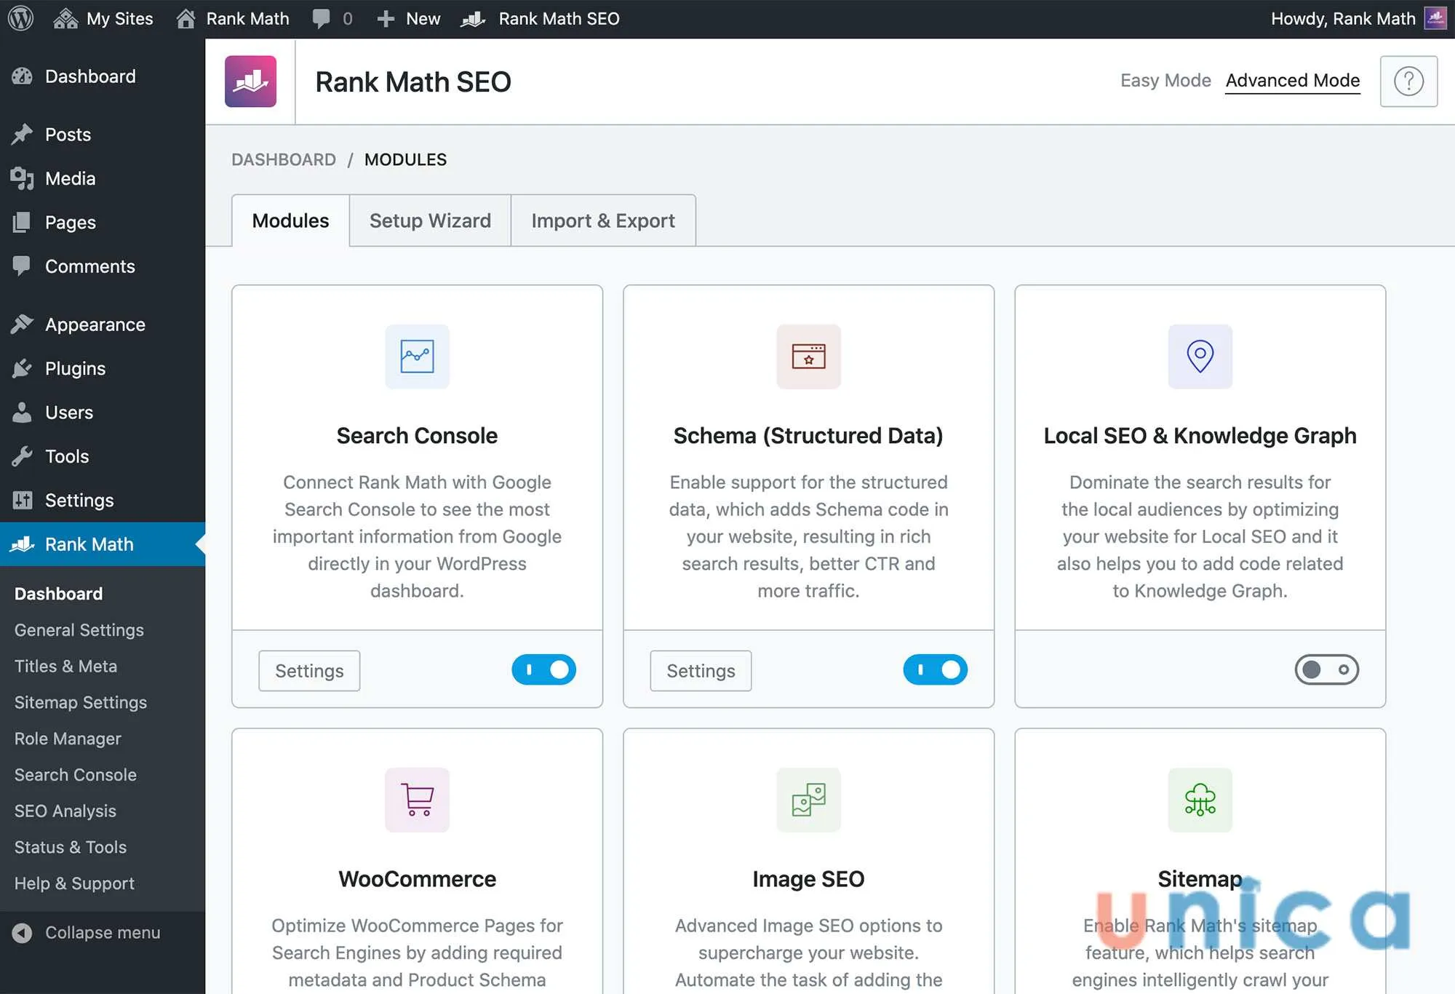Viewport: 1455px width, 994px height.
Task: Click the Local SEO location pin icon
Action: coord(1200,357)
